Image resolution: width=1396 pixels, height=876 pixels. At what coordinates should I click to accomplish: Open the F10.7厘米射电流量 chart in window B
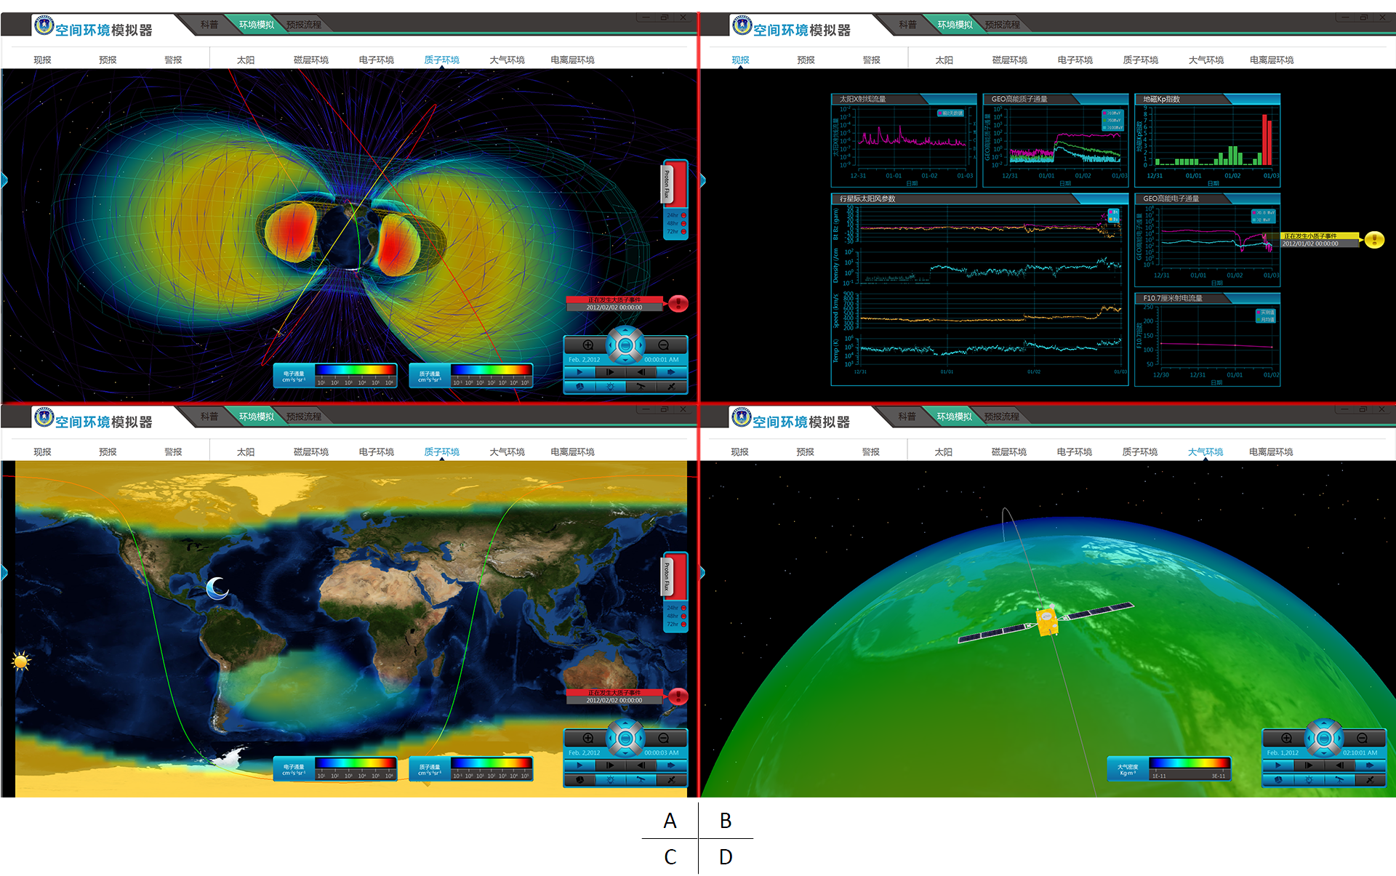(1207, 339)
